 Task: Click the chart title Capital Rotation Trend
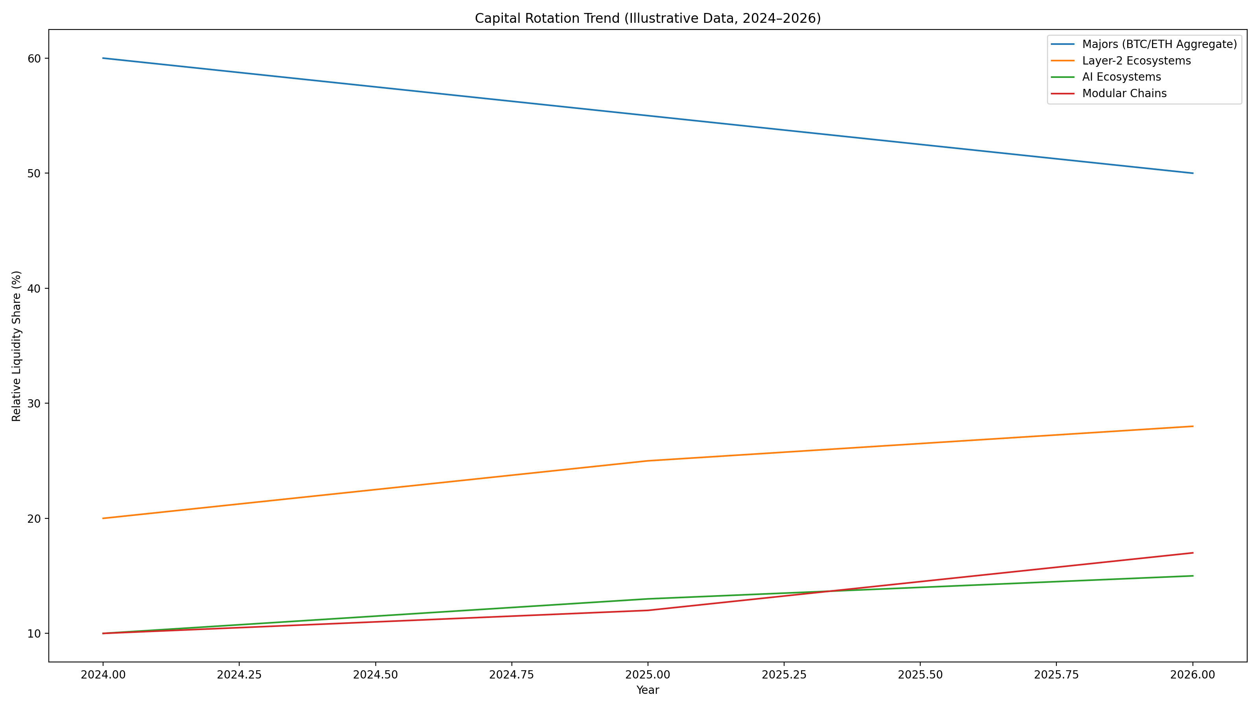tap(648, 18)
